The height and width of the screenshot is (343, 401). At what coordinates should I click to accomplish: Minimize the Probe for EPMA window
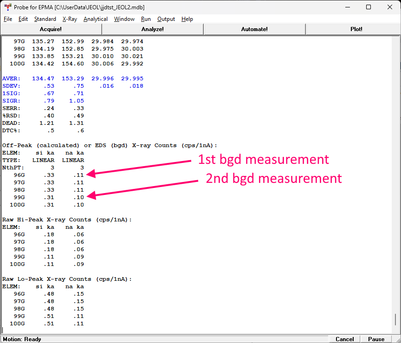coord(347,7)
